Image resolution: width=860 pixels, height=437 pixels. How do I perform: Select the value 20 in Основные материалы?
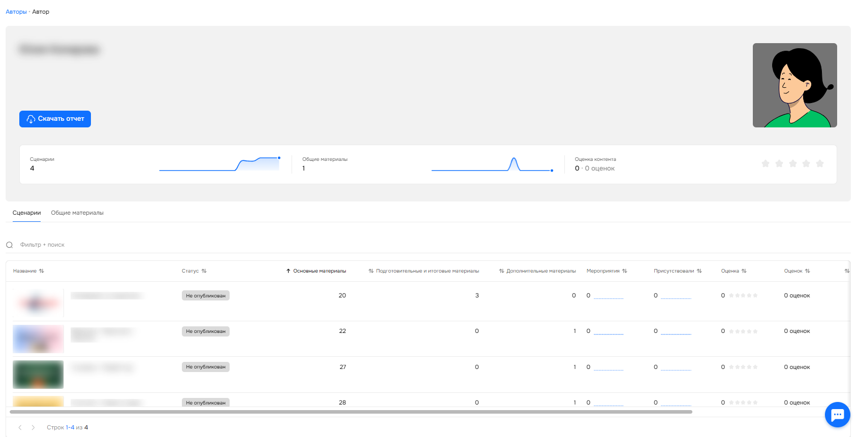(342, 295)
